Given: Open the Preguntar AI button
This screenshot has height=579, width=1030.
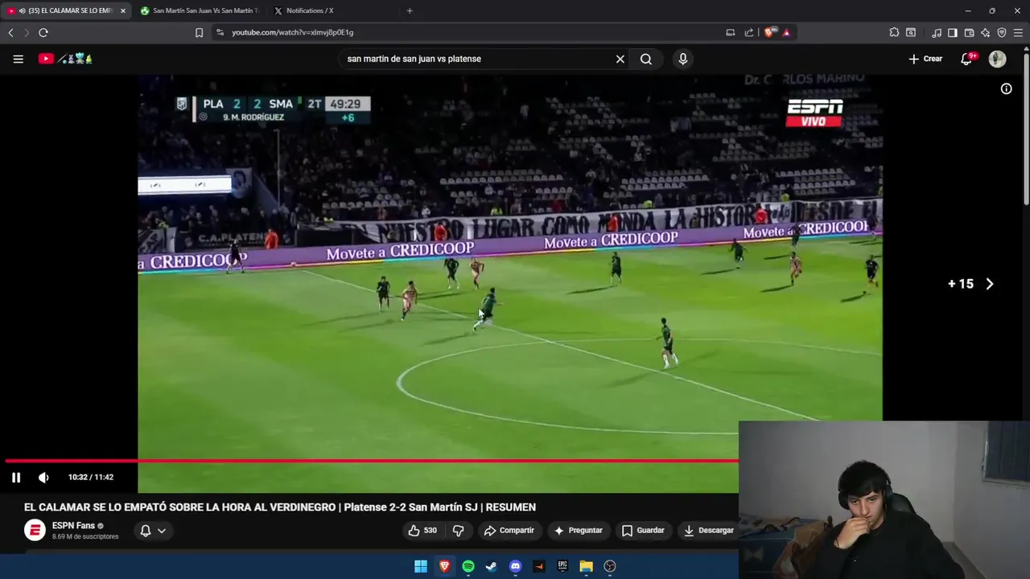Looking at the screenshot, I should point(578,530).
